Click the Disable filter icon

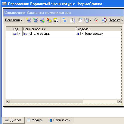(x=95, y=20)
